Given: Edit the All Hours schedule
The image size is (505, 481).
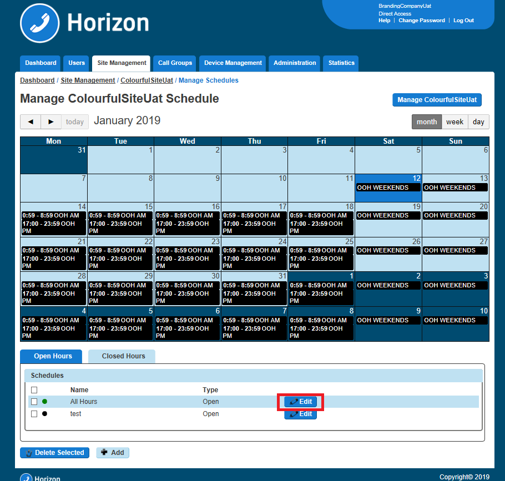Looking at the screenshot, I should [x=300, y=402].
